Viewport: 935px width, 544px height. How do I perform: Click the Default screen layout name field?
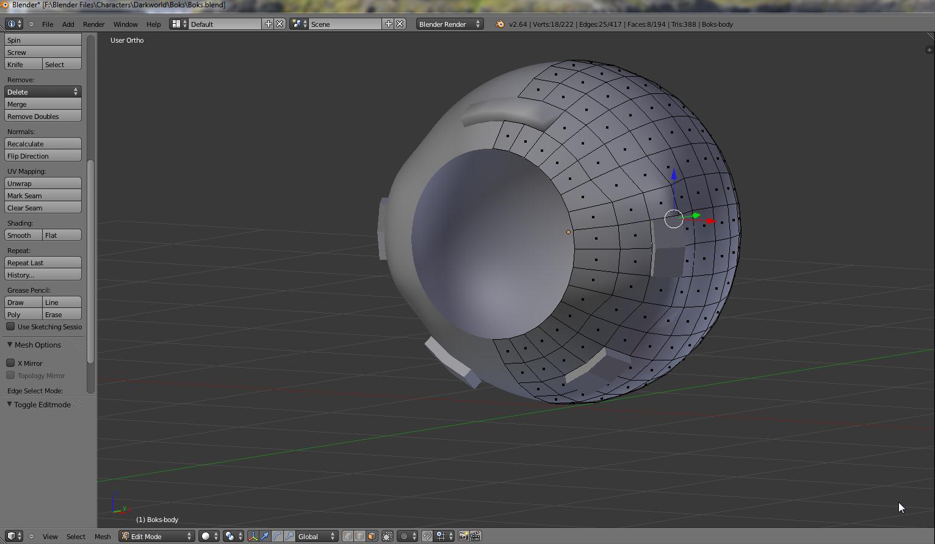[x=225, y=24]
